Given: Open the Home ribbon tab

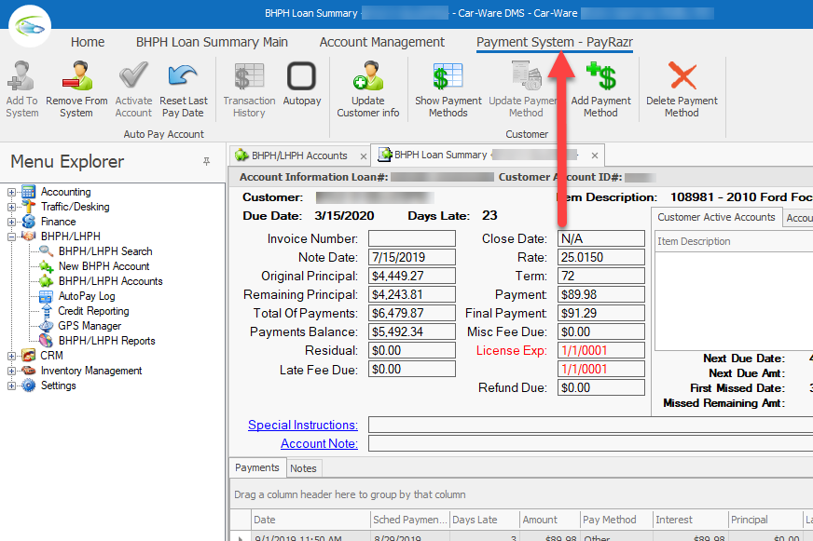Looking at the screenshot, I should 88,42.
